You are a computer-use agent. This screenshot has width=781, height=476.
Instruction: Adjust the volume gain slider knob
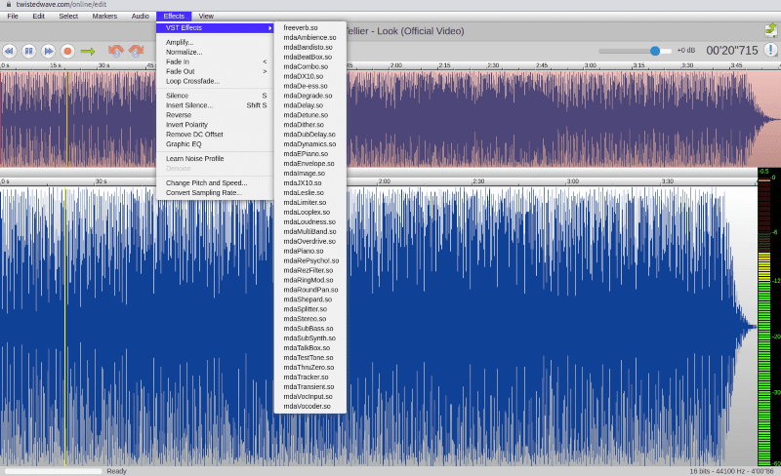[x=655, y=51]
